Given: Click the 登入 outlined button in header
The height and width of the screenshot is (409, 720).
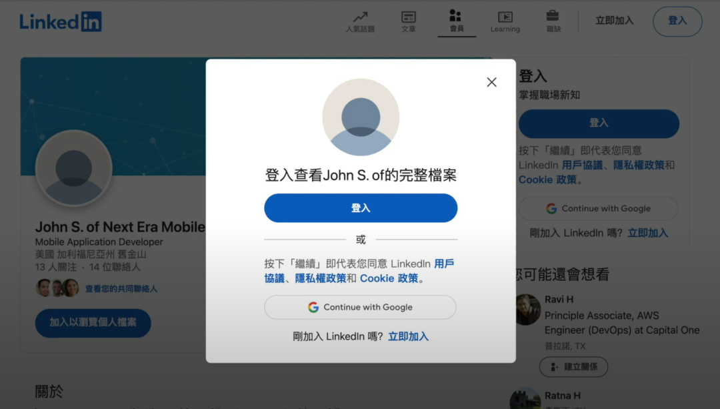Looking at the screenshot, I should pos(677,21).
